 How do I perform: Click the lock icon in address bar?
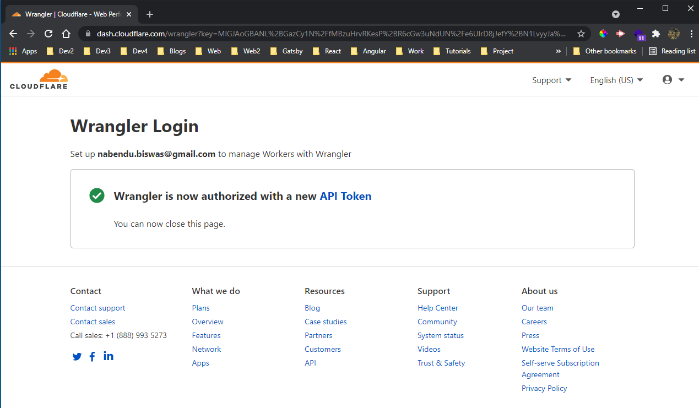[x=88, y=34]
